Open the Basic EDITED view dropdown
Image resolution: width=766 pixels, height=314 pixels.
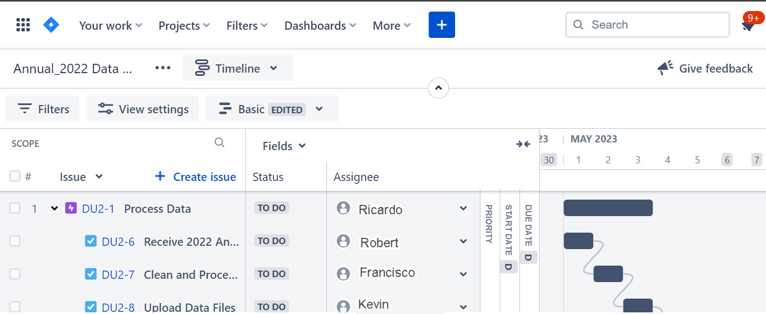pyautogui.click(x=272, y=109)
